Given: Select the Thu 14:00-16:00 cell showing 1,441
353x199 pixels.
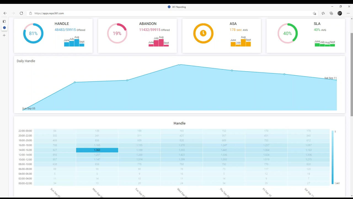Looking at the screenshot, I should click(x=224, y=150).
